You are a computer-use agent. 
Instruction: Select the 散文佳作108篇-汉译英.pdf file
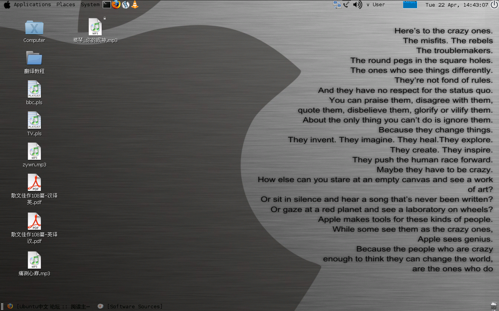click(34, 189)
